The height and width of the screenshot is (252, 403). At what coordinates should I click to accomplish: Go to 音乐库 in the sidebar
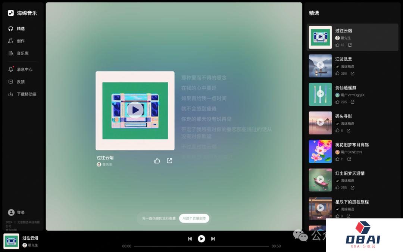22,53
